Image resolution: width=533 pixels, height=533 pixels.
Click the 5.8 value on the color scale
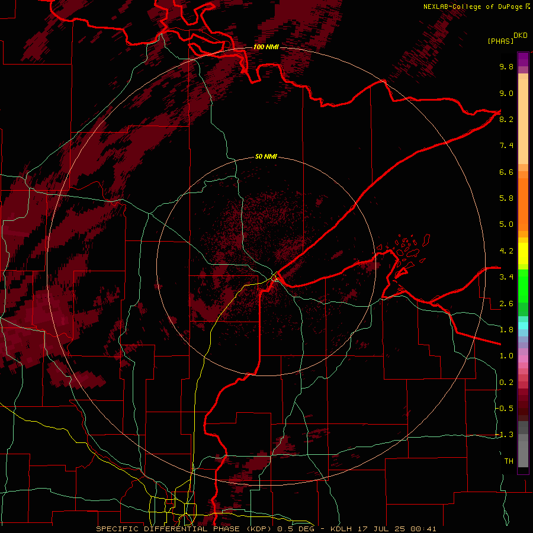(x=506, y=198)
